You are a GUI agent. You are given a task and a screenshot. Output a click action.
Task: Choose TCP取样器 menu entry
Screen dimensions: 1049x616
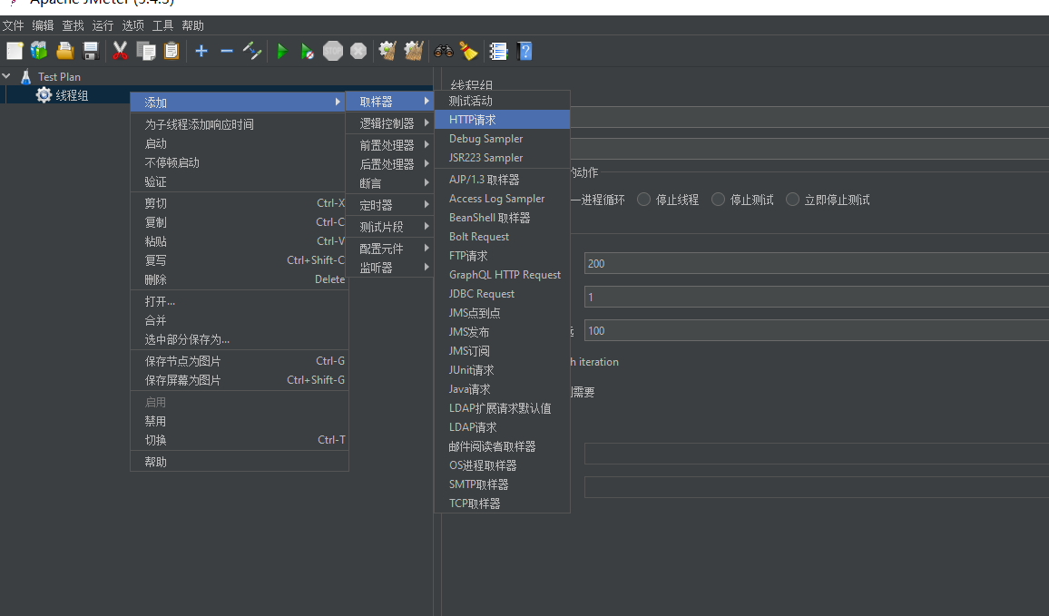coord(503,503)
